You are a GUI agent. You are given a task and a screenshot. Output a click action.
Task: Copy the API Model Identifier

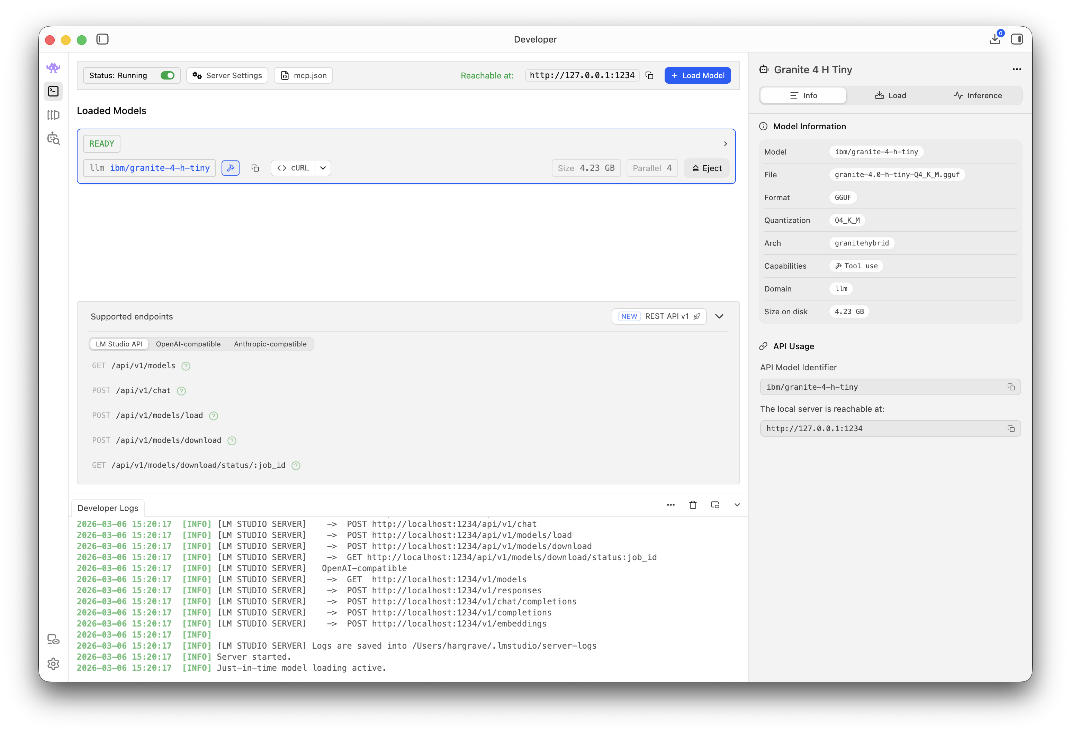click(1011, 387)
